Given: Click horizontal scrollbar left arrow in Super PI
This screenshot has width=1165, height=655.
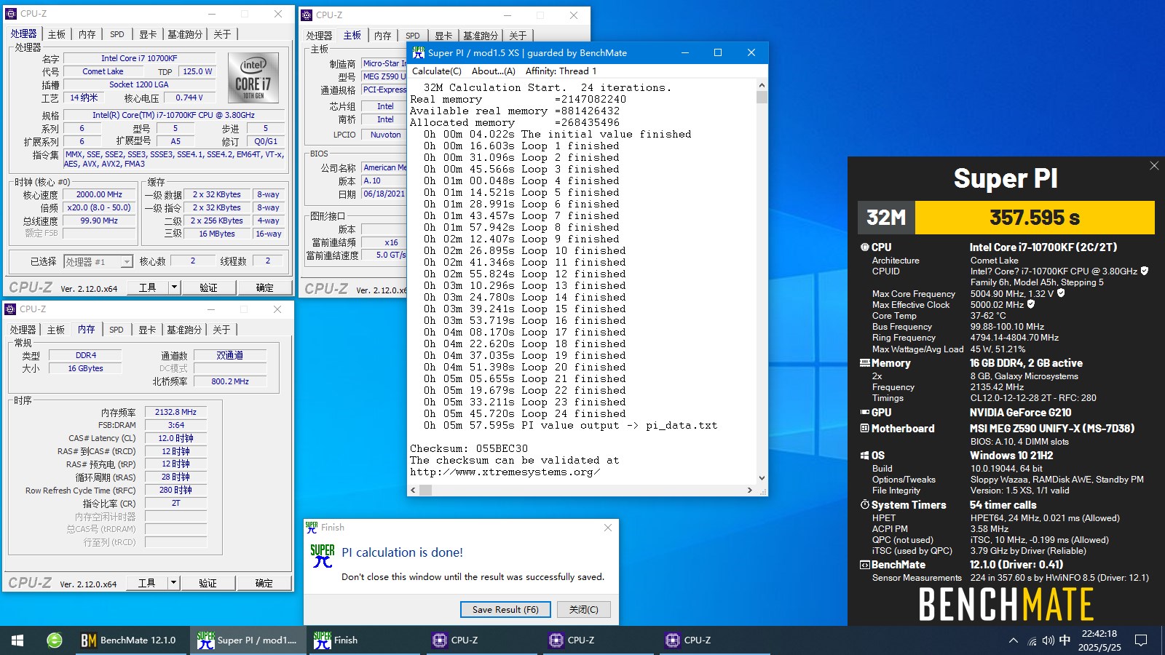Looking at the screenshot, I should click(x=414, y=491).
